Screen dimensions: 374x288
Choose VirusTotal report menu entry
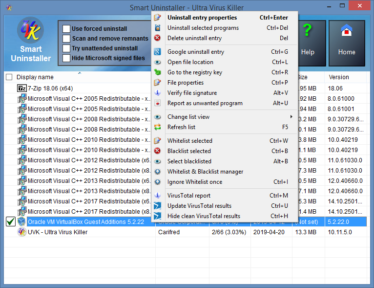(226, 196)
